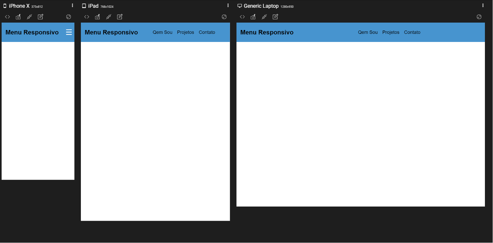The width and height of the screenshot is (493, 243).
Task: Click the plug icon above iPhone X panel
Action: pos(29,17)
